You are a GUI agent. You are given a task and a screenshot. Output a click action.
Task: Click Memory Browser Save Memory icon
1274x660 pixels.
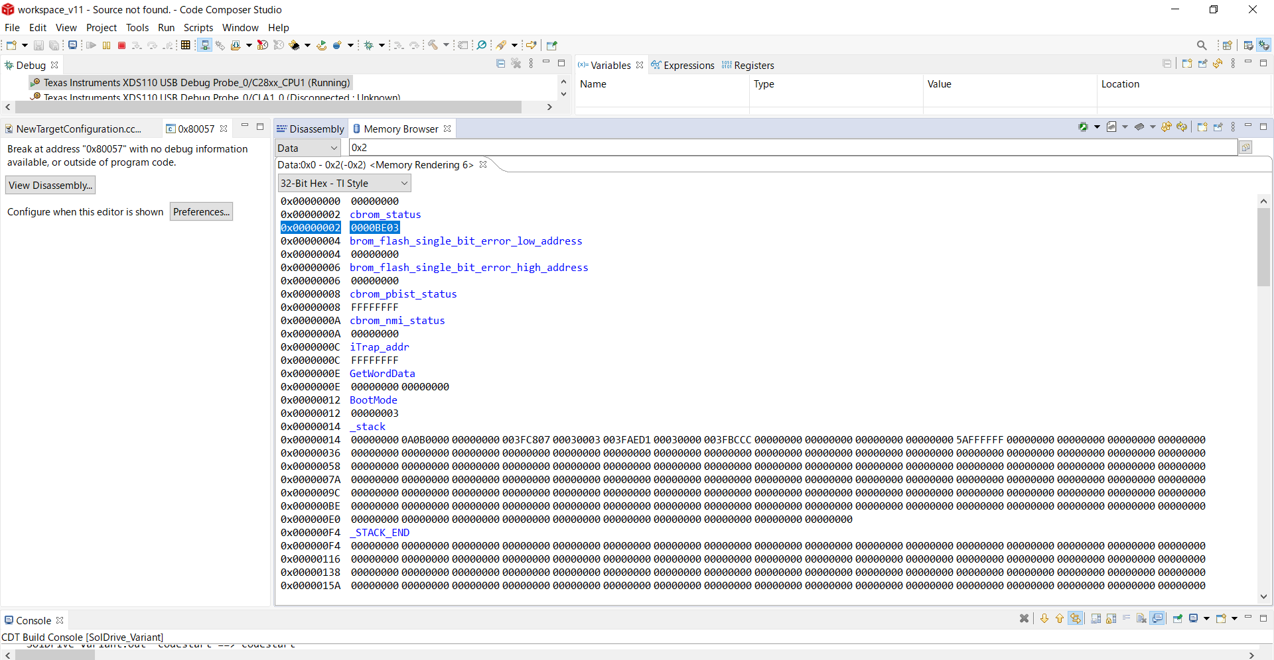click(x=1111, y=127)
